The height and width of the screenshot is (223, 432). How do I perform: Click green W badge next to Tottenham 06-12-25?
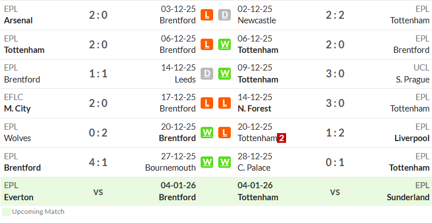coord(225,44)
